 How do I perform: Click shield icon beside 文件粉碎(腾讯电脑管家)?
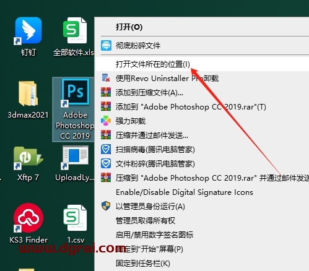coord(106,163)
